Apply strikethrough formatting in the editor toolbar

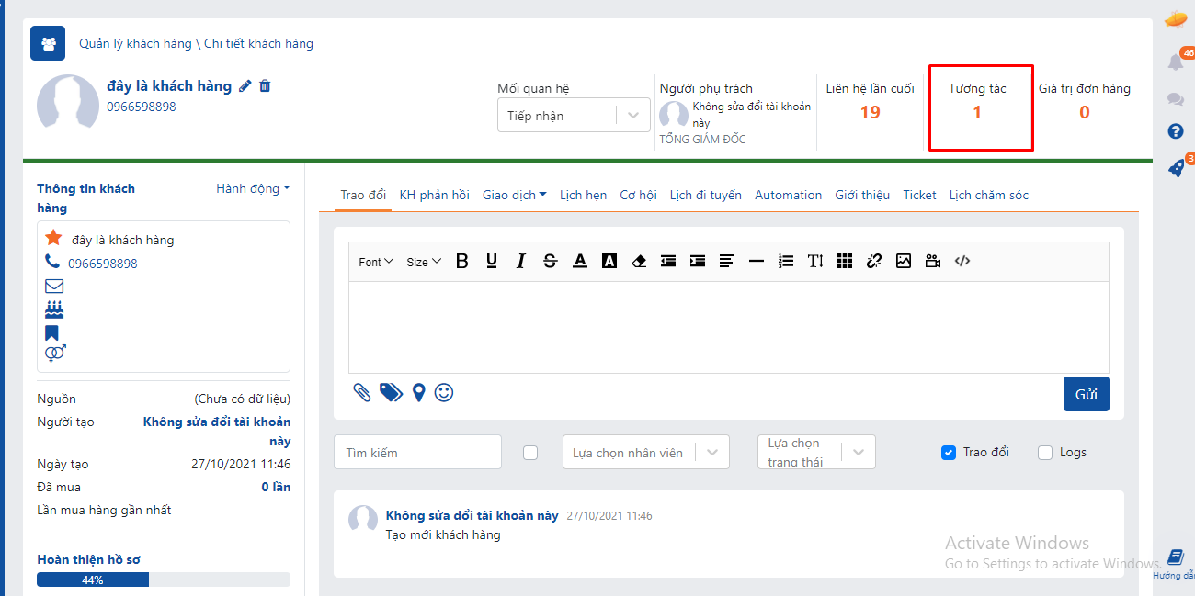[x=550, y=262]
